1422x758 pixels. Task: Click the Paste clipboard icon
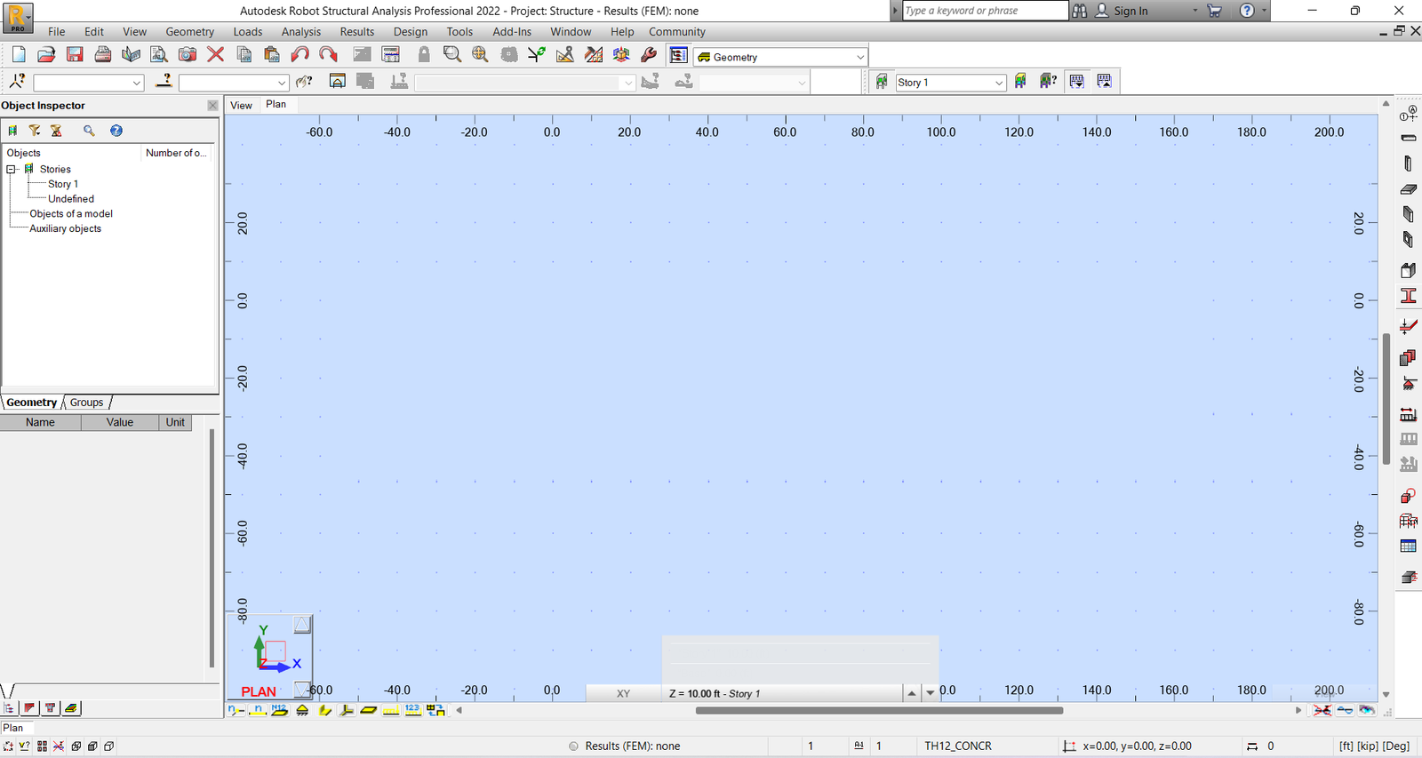[272, 55]
